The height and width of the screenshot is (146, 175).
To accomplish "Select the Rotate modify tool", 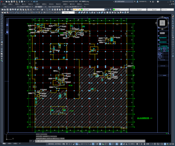I will coord(173,30).
